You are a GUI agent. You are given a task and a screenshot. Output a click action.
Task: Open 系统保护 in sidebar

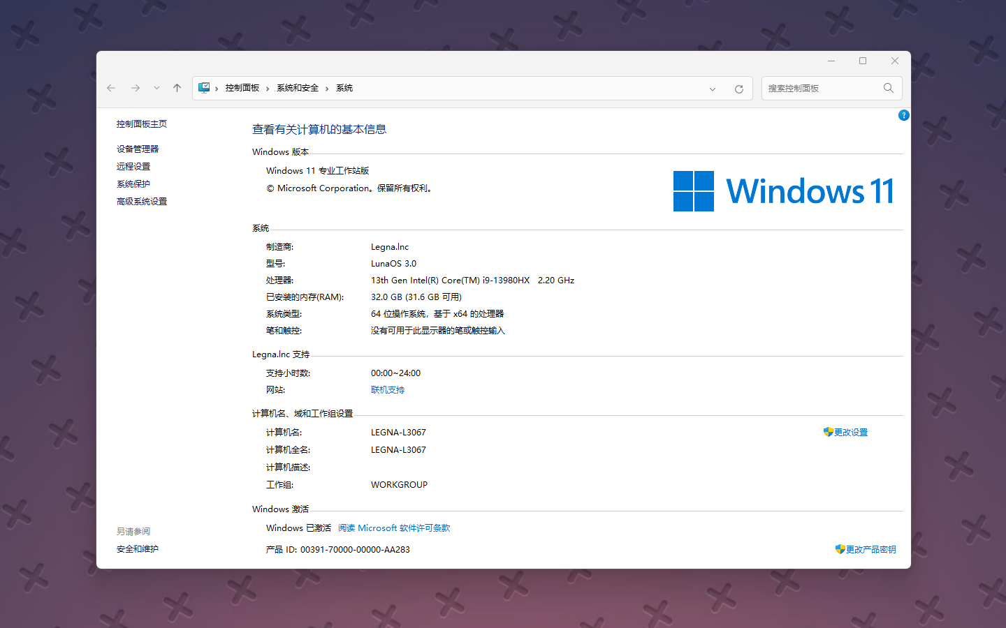pyautogui.click(x=133, y=184)
